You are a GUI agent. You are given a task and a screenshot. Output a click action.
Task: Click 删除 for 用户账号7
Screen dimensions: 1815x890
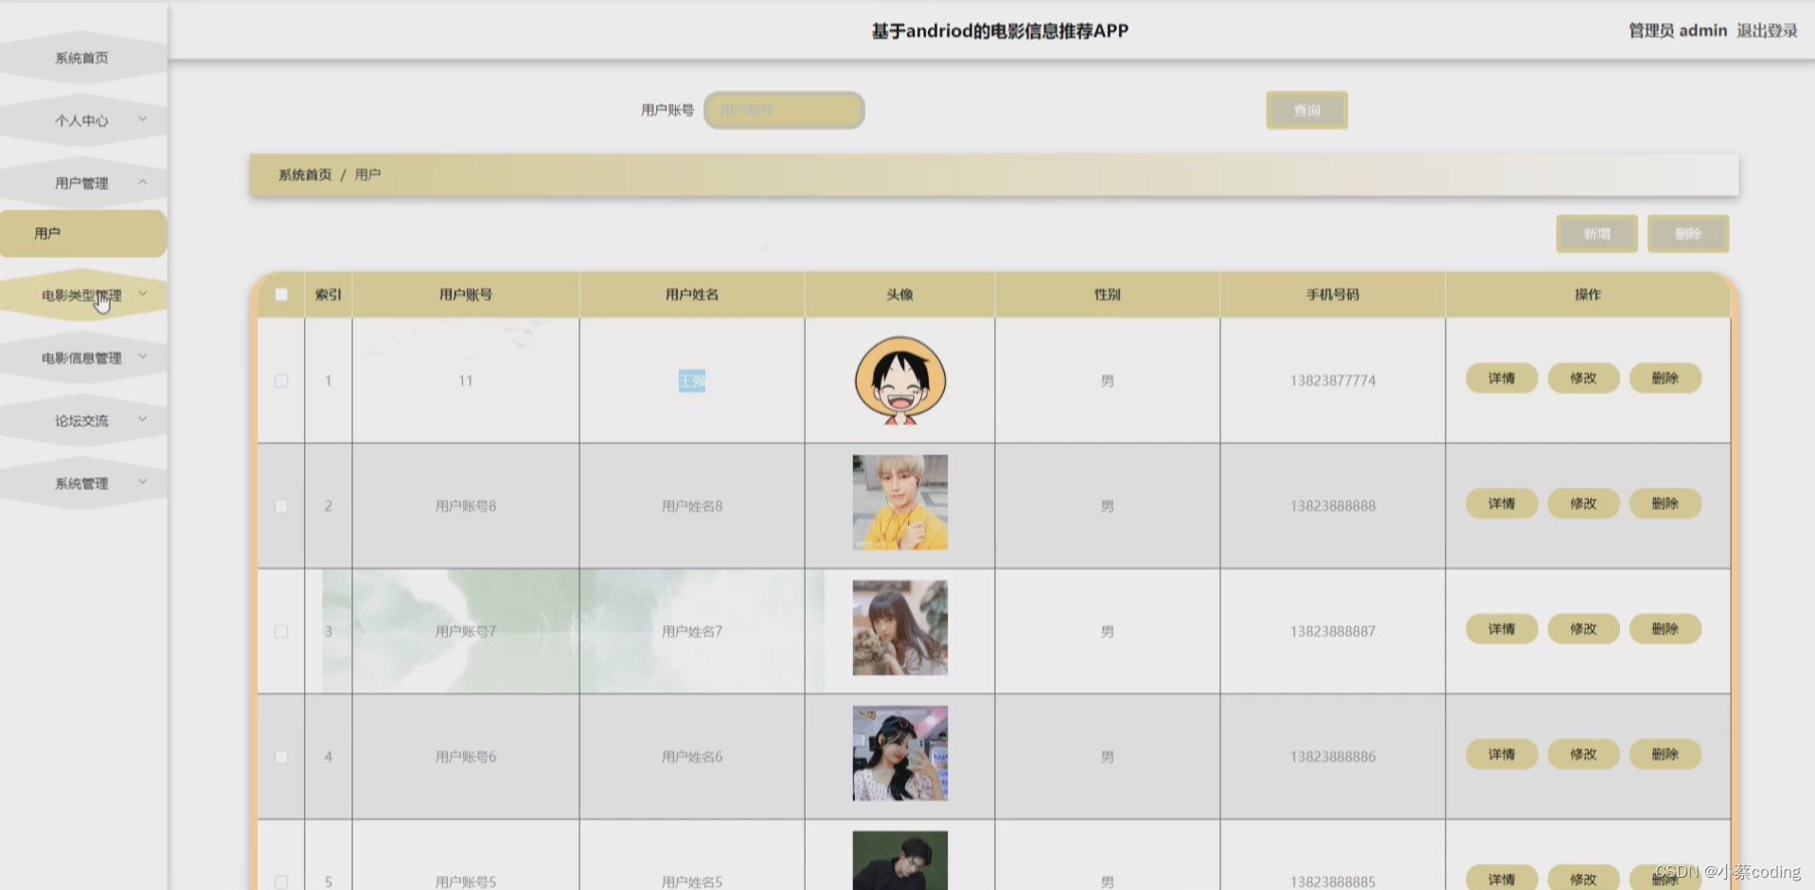point(1664,629)
